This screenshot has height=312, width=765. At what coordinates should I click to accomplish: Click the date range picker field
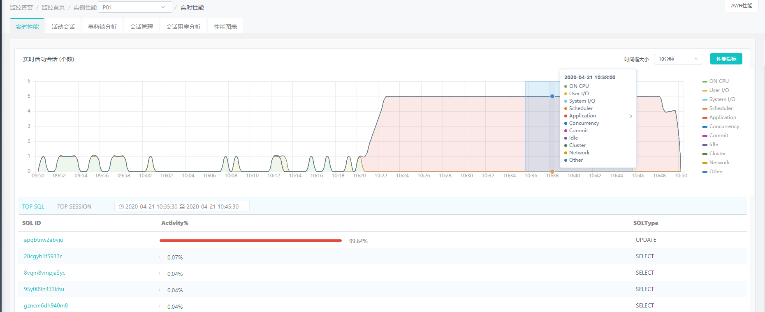point(182,206)
